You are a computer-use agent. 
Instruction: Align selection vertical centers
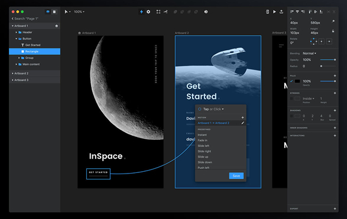tap(316, 12)
